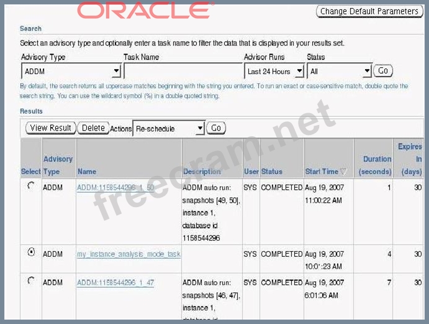Screen dimensions: 429x324
Task: Sort by the Status column header
Action: tap(272, 172)
